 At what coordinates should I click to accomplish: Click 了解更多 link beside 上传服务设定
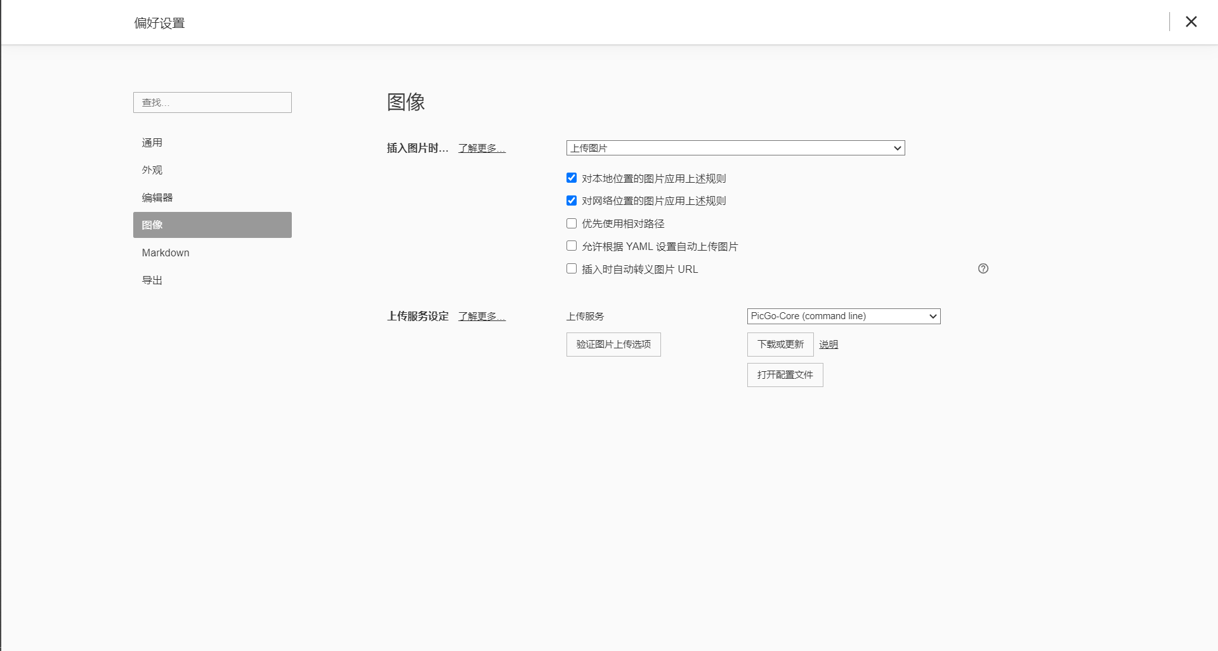click(482, 316)
